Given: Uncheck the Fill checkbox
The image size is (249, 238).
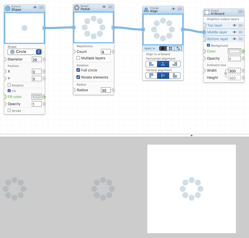Looking at the screenshot, I should coord(9,91).
